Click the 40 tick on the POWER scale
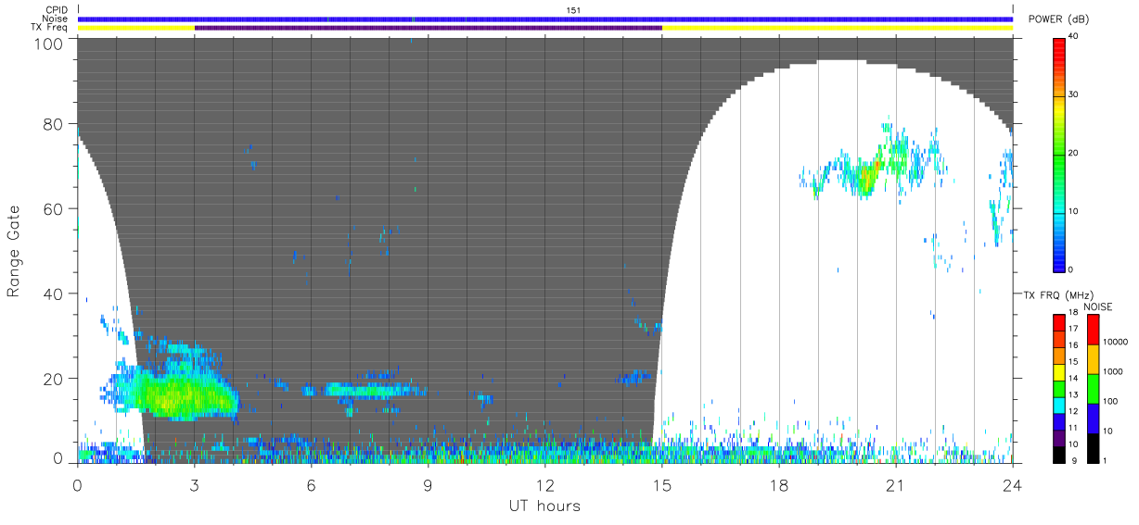1139x525 pixels. point(1074,36)
